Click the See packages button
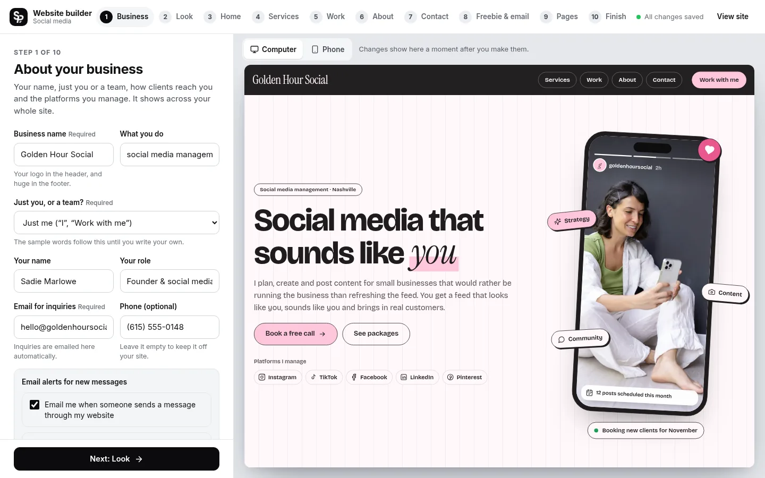765x478 pixels. tap(376, 334)
